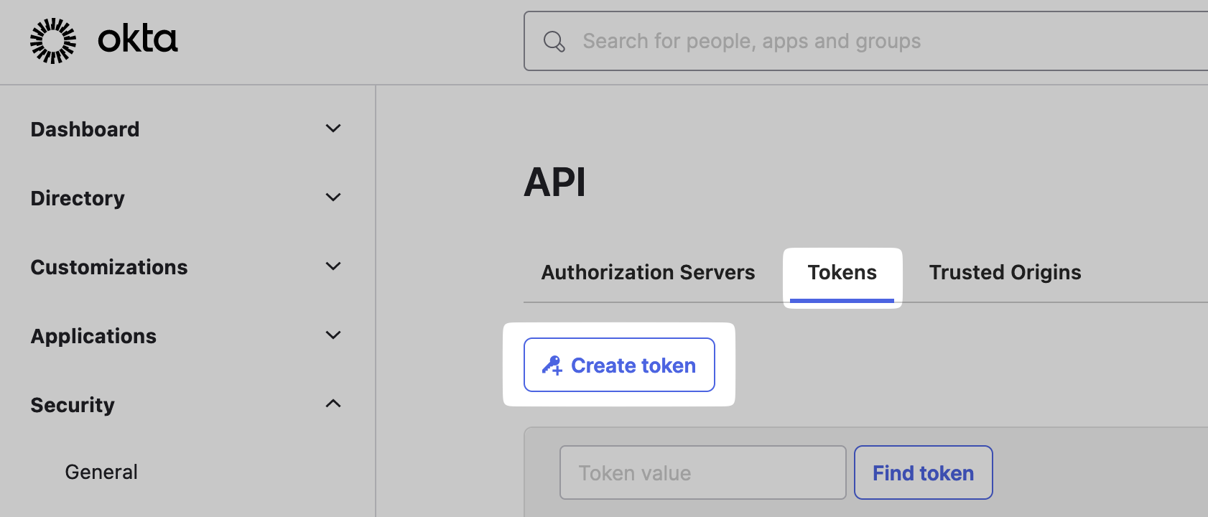1208x517 pixels.
Task: Expand the Applications chevron
Action: point(333,335)
